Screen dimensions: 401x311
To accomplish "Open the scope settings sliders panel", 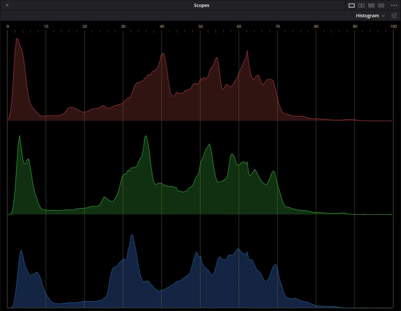I will pos(394,15).
